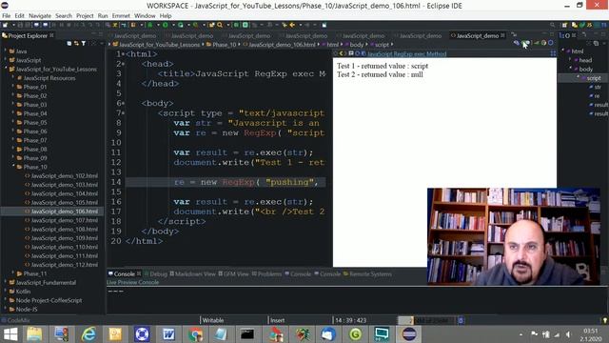Select Node Project-CoffeeScript project
Screen dimensions: 609x343
coord(49,300)
